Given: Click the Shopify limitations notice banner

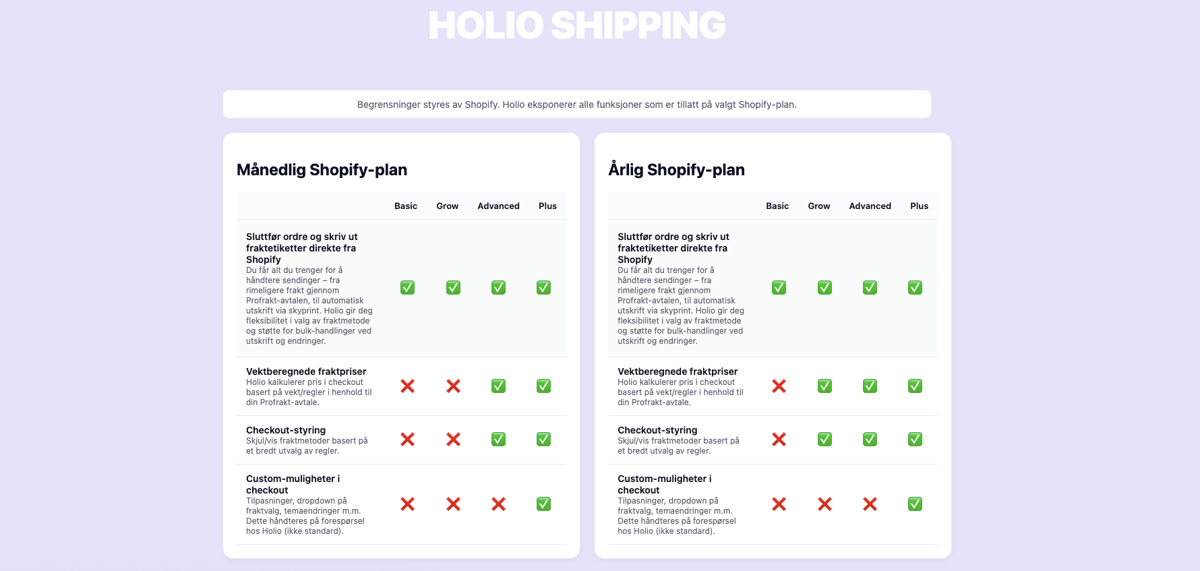Looking at the screenshot, I should pos(577,104).
